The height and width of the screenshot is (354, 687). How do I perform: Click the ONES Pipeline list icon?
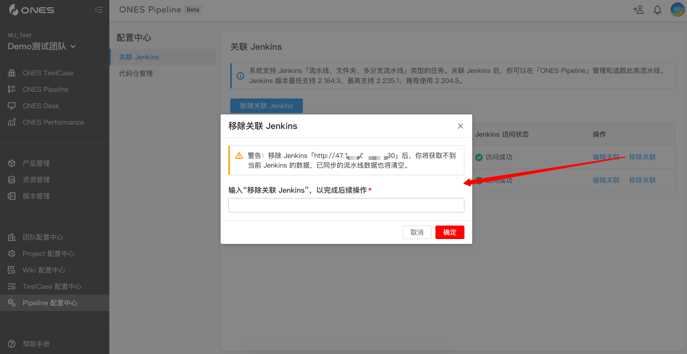(x=12, y=89)
